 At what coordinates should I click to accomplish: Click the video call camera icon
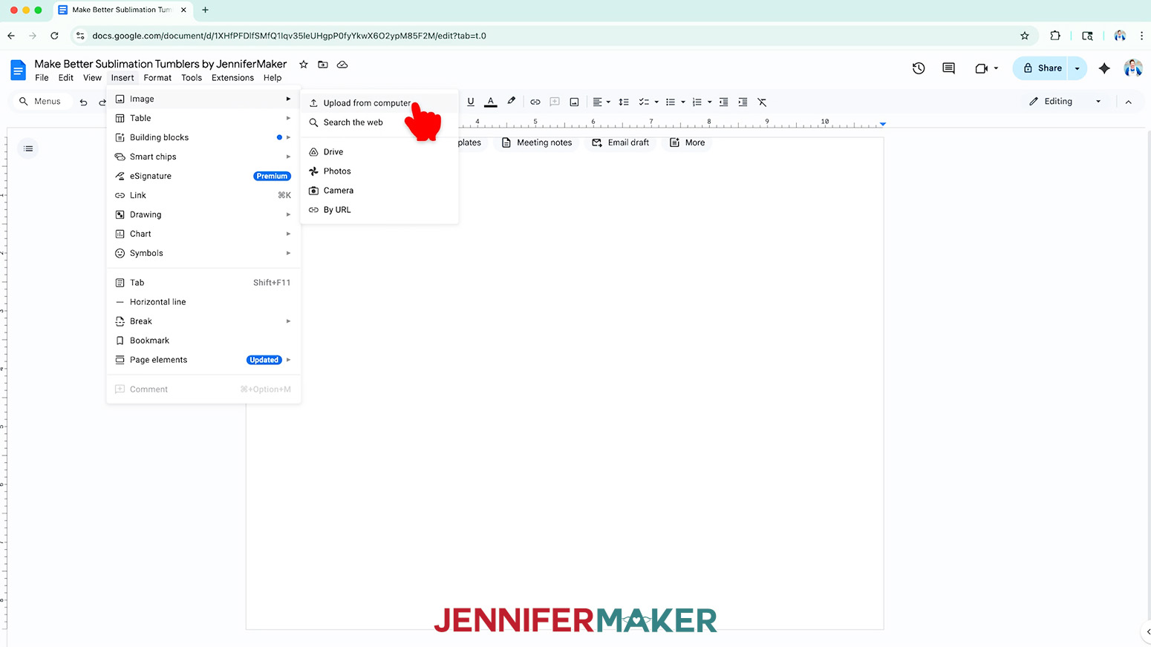pyautogui.click(x=982, y=68)
